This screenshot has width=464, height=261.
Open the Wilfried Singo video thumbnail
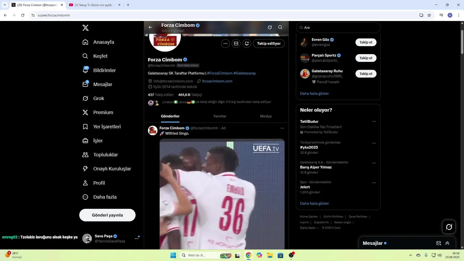click(x=222, y=194)
